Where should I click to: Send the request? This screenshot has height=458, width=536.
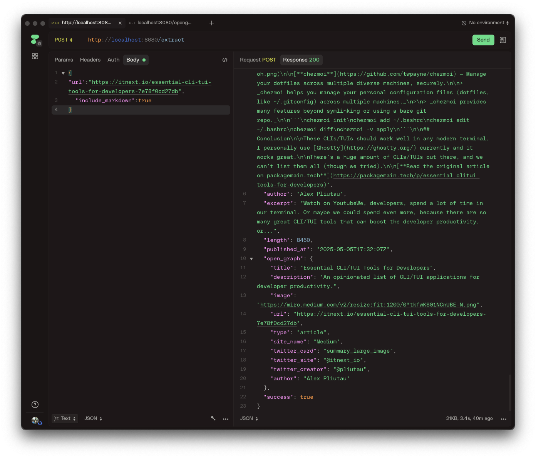pyautogui.click(x=483, y=40)
